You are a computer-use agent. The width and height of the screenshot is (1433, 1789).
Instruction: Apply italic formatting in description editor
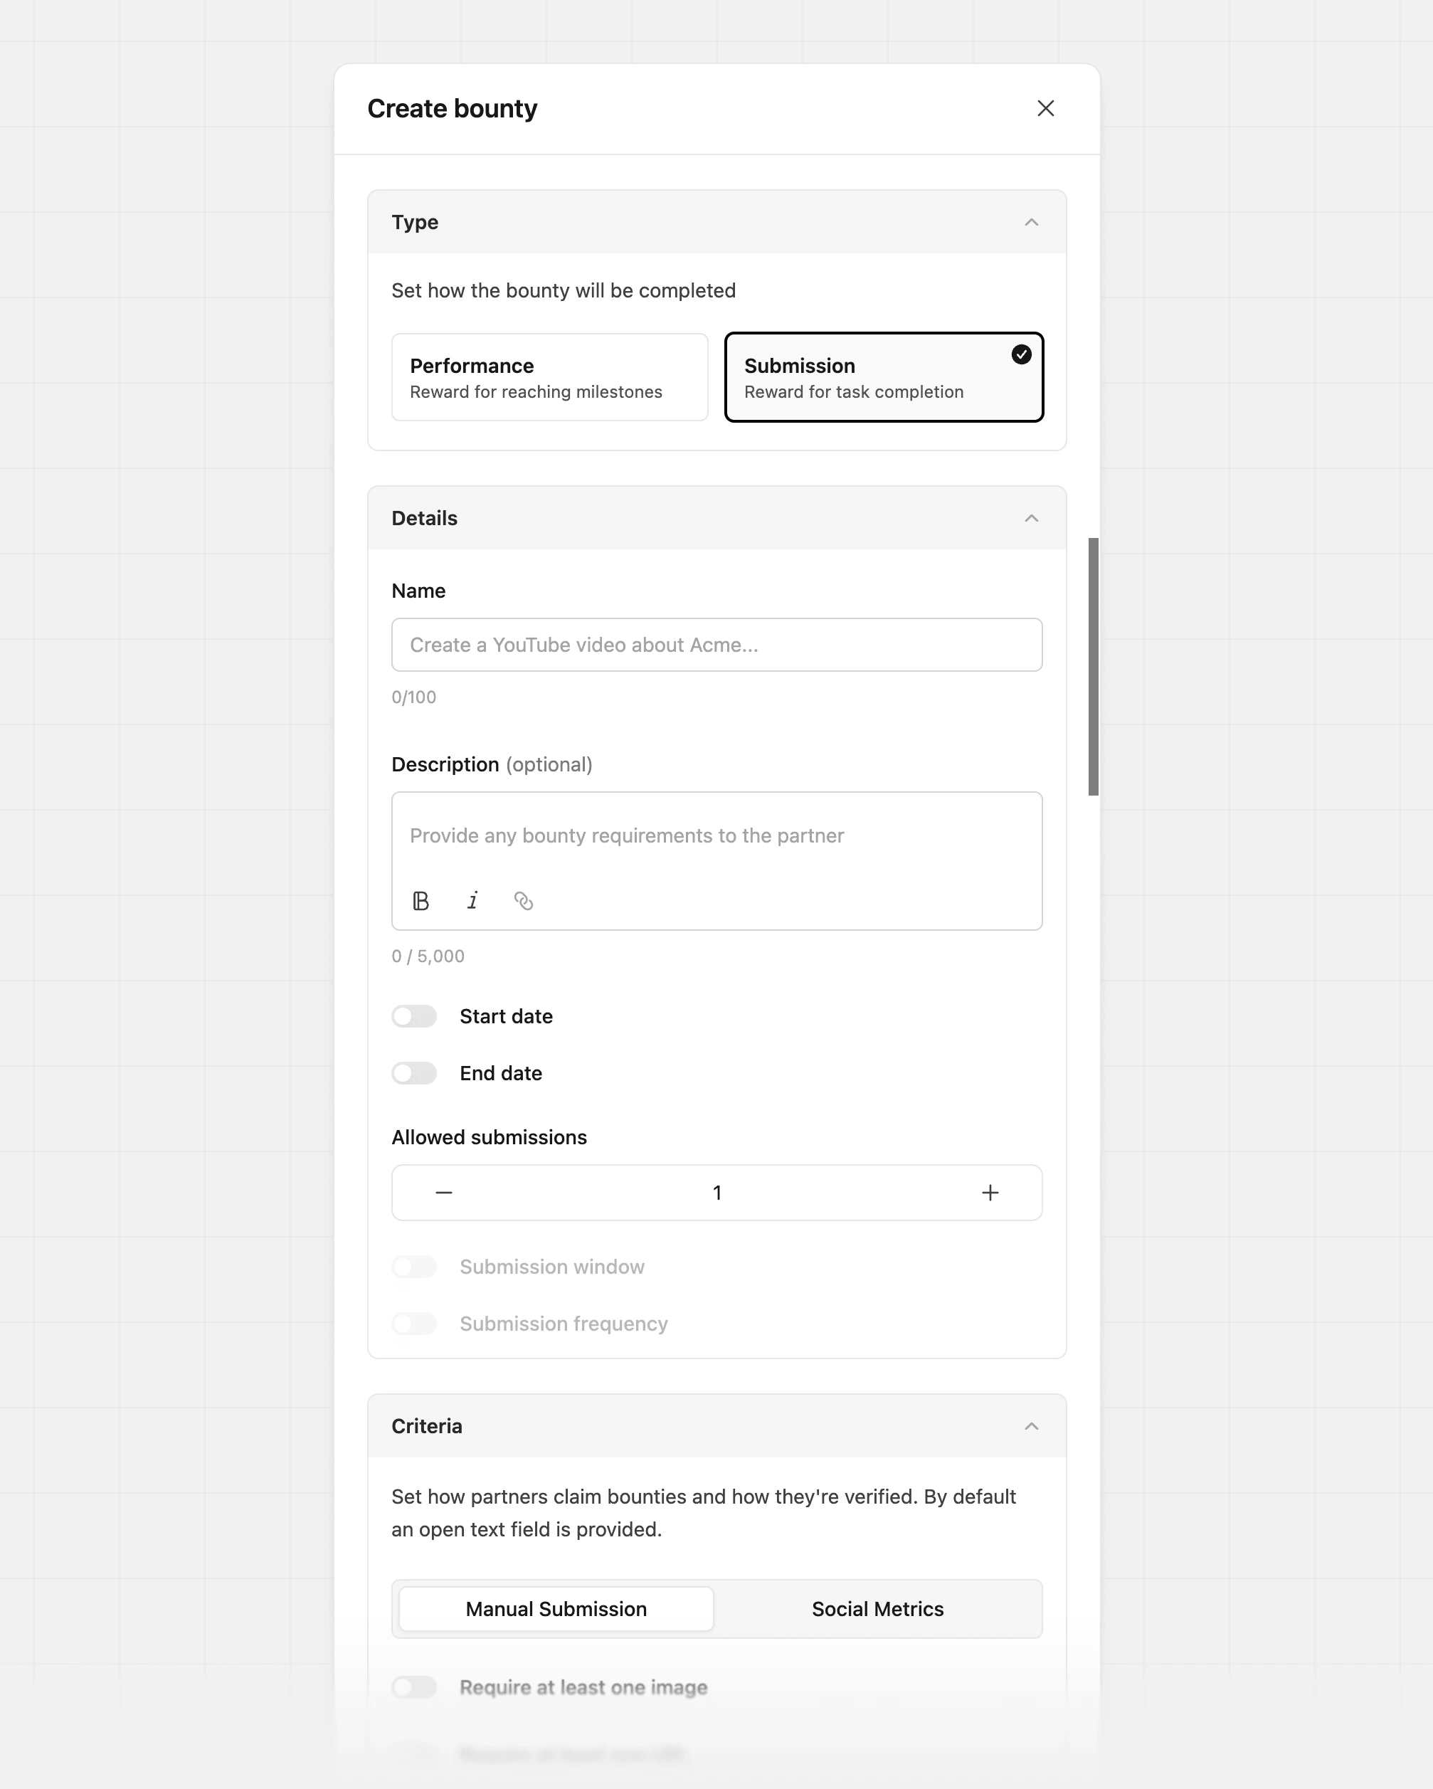click(473, 900)
